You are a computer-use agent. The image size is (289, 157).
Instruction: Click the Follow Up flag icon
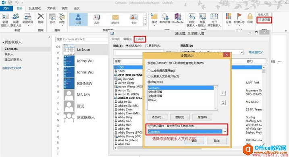(x=239, y=16)
